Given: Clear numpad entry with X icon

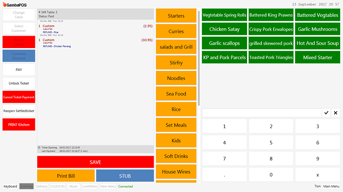Looking at the screenshot, I should [x=336, y=113].
